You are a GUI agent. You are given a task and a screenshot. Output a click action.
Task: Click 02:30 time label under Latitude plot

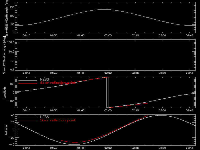(162, 148)
